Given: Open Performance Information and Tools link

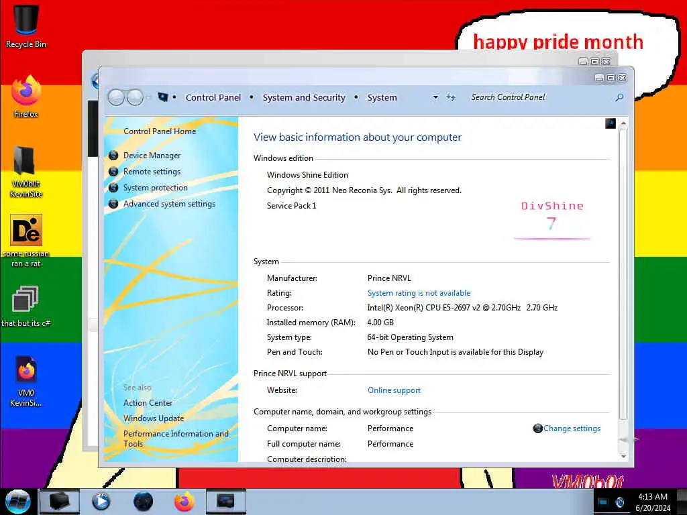Looking at the screenshot, I should coord(176,439).
